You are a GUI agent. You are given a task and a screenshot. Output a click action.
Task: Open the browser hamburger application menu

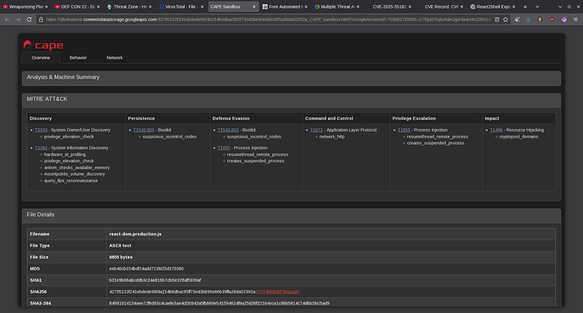click(575, 19)
